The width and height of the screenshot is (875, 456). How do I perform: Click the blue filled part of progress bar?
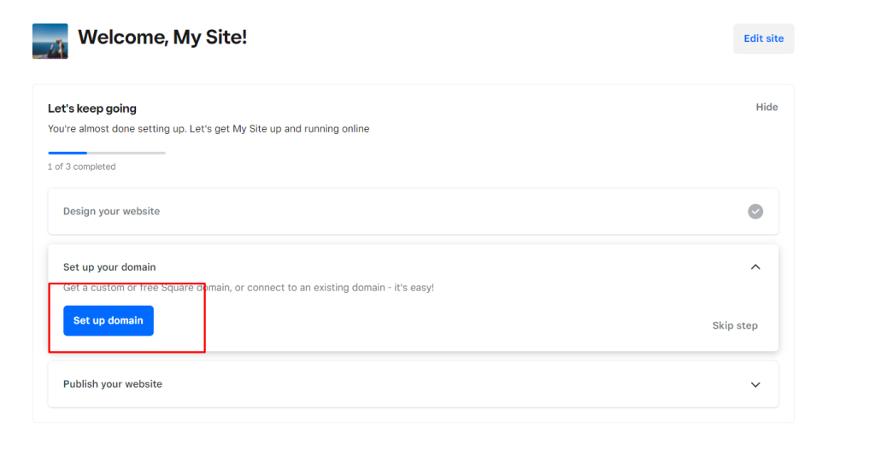click(67, 153)
